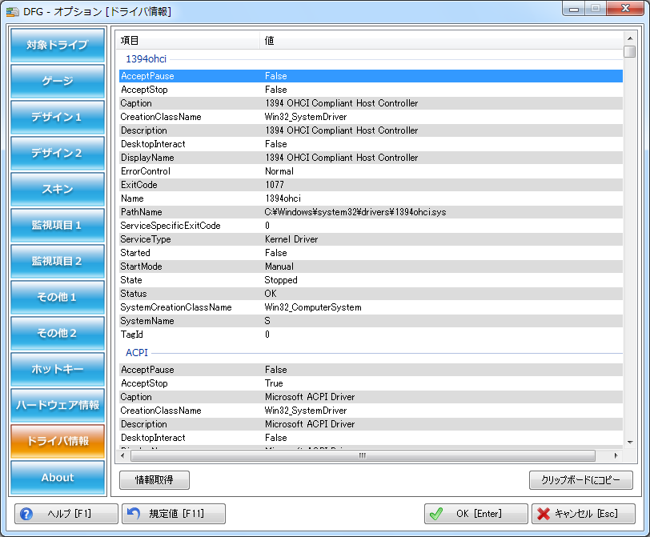650x537 pixels.
Task: Open the スキン tab
Action: 58,189
